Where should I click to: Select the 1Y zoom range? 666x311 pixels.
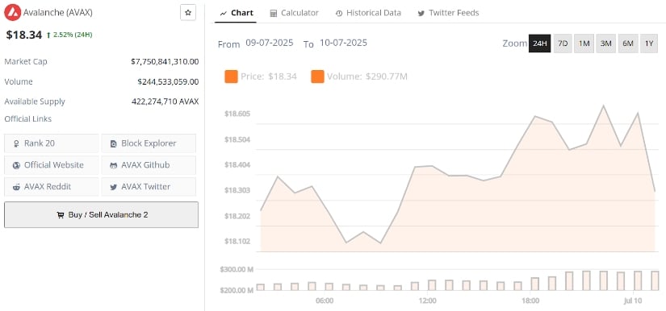(649, 44)
